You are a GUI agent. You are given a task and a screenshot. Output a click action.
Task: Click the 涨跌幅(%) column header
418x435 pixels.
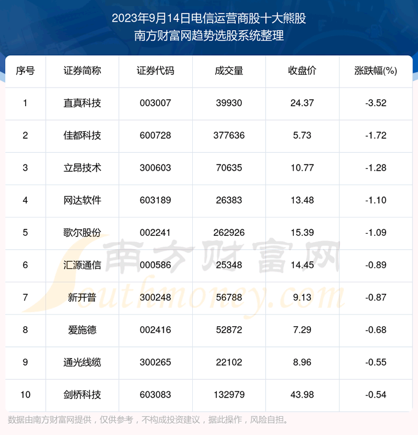click(375, 71)
